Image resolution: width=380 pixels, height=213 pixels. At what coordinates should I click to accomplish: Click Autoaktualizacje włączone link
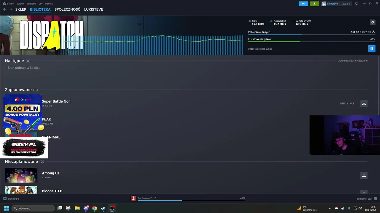click(353, 61)
